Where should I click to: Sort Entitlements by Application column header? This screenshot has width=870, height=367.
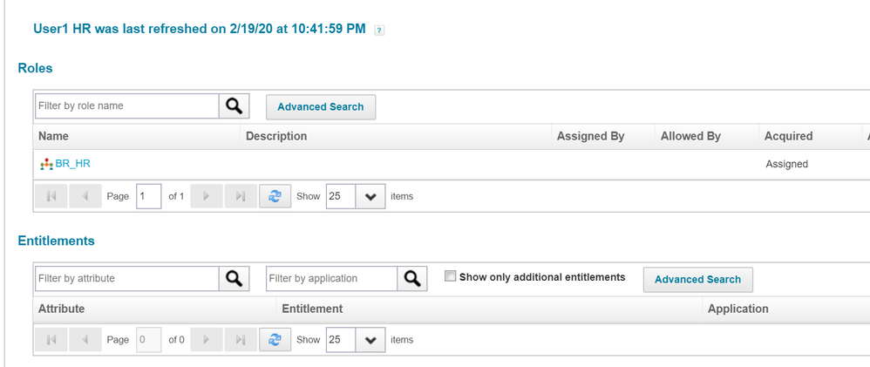coord(738,309)
